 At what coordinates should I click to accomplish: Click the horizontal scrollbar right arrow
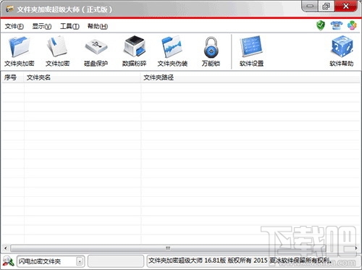pyautogui.click(x=356, y=248)
